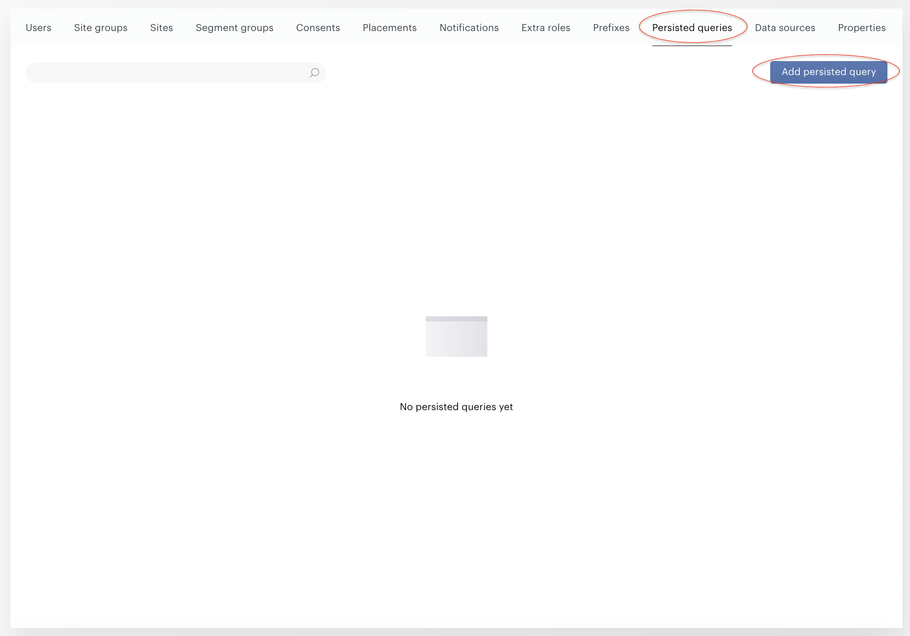910x636 pixels.
Task: Open the Data sources tab
Action: pos(785,28)
